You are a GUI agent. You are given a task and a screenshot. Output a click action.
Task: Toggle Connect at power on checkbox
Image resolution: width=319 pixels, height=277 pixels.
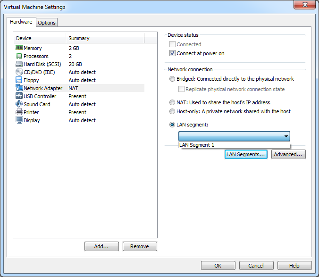(172, 53)
